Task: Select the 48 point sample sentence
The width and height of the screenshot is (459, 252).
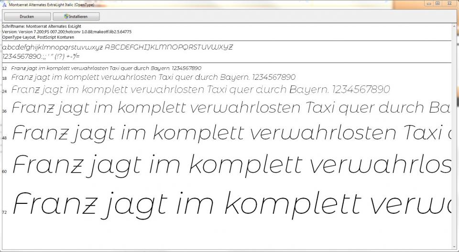Action: coord(229,133)
